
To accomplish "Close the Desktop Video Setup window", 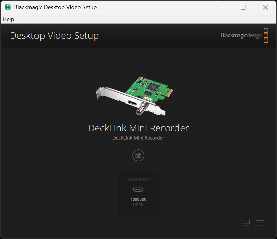I will click(265, 7).
